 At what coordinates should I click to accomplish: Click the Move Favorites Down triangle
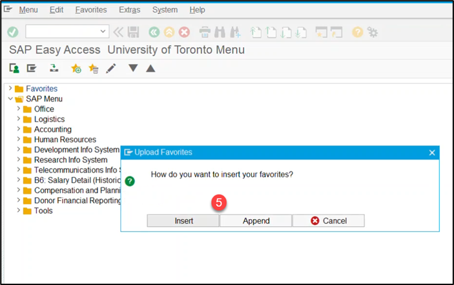point(133,68)
